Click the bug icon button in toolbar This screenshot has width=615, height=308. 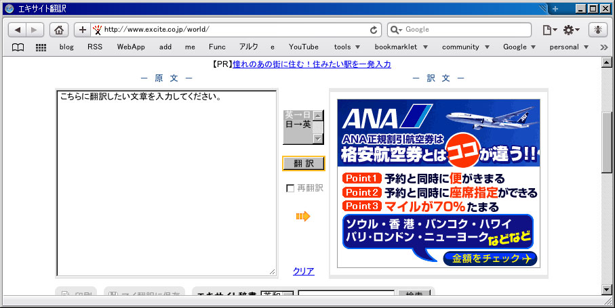pos(598,30)
